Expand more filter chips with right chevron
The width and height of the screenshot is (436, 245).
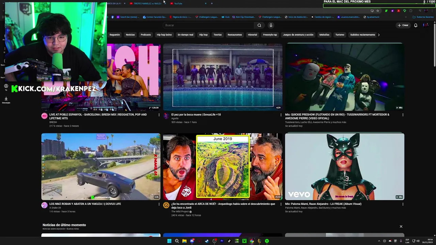coord(379,35)
